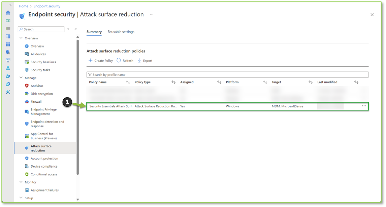Open the Home icon in the left rail
Image resolution: width=386 pixels, height=207 pixels.
coord(8,12)
